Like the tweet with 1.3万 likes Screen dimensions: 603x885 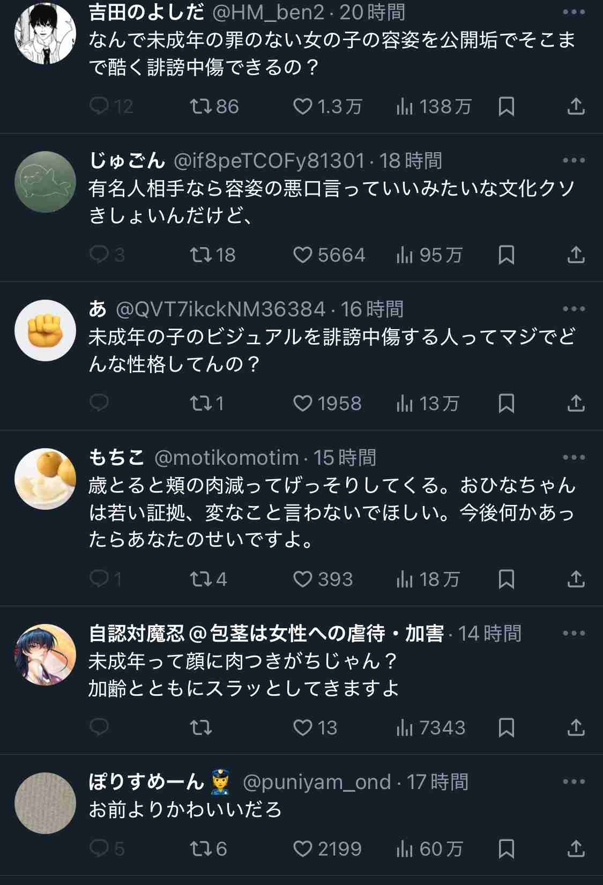coord(303,106)
